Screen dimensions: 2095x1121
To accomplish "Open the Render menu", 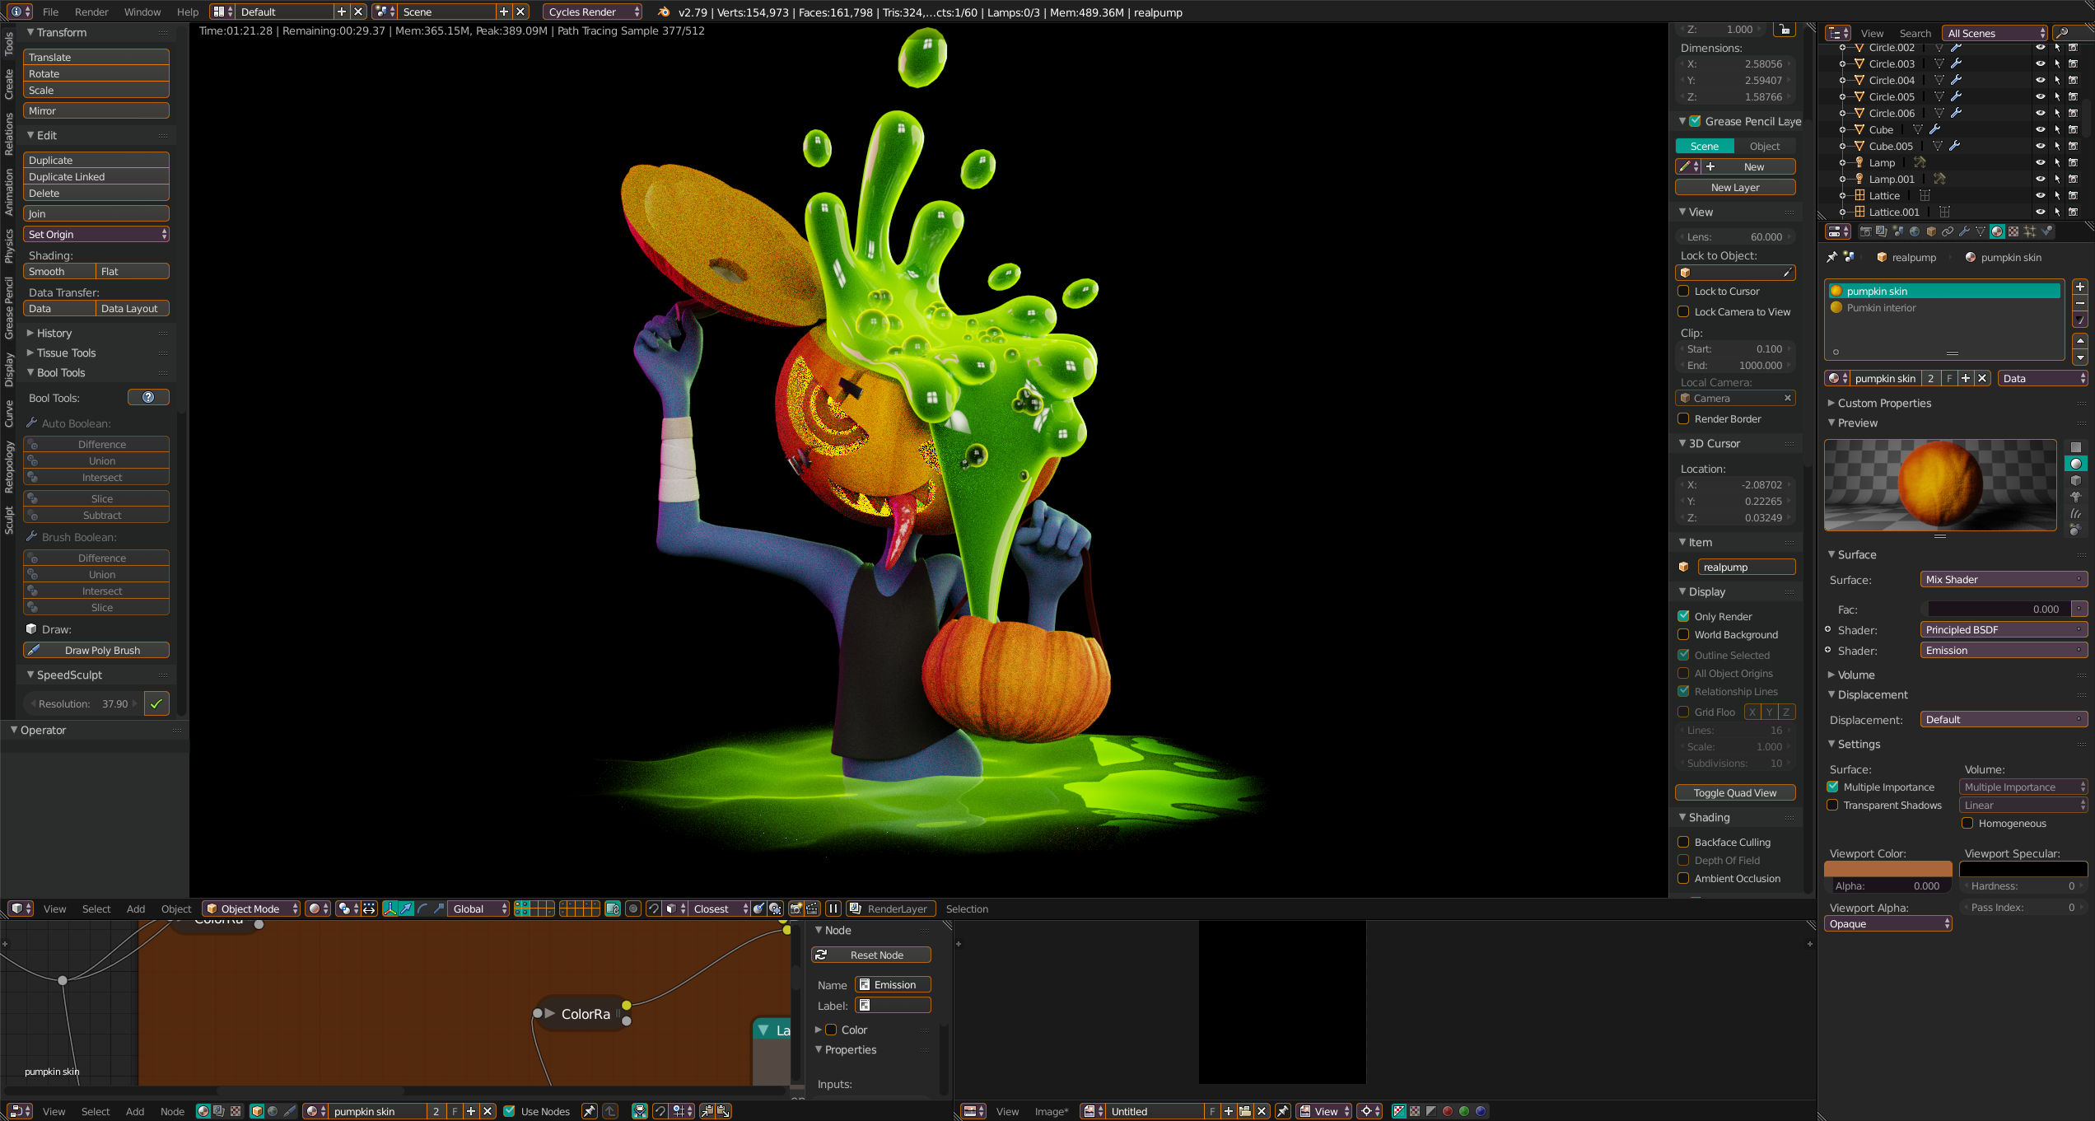I will 91,12.
